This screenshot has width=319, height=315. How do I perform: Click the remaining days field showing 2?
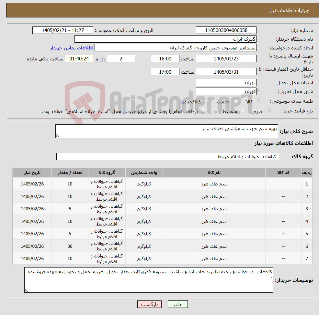[x=121, y=59]
